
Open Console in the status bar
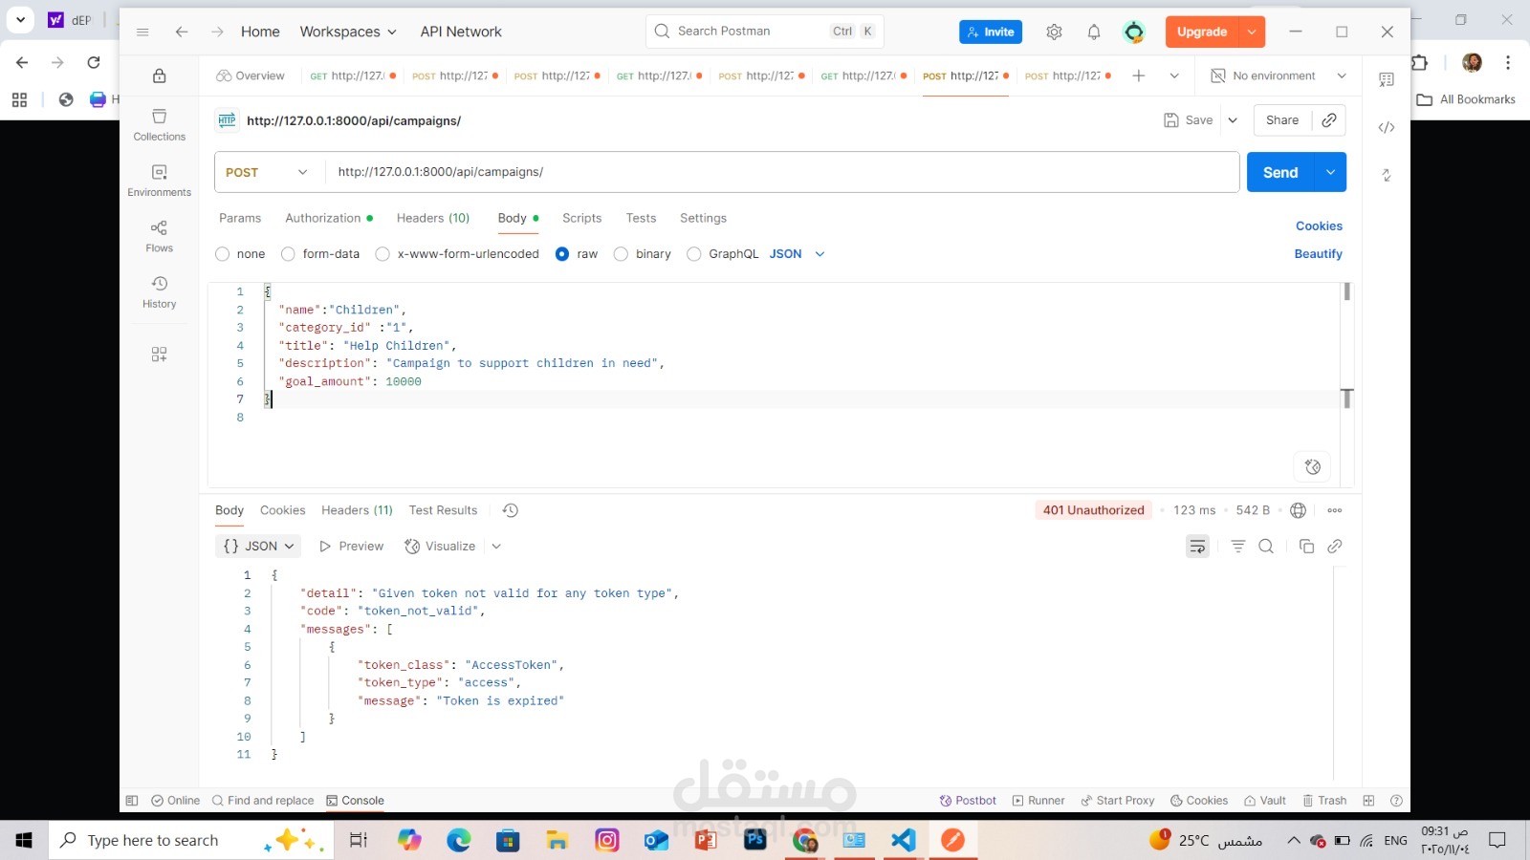(x=356, y=801)
